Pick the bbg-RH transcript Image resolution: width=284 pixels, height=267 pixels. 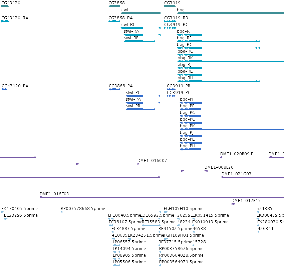coord(219,81)
